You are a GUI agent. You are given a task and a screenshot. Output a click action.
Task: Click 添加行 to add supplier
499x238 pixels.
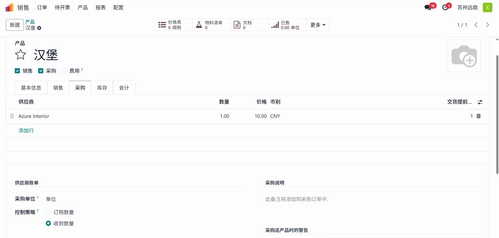26,131
